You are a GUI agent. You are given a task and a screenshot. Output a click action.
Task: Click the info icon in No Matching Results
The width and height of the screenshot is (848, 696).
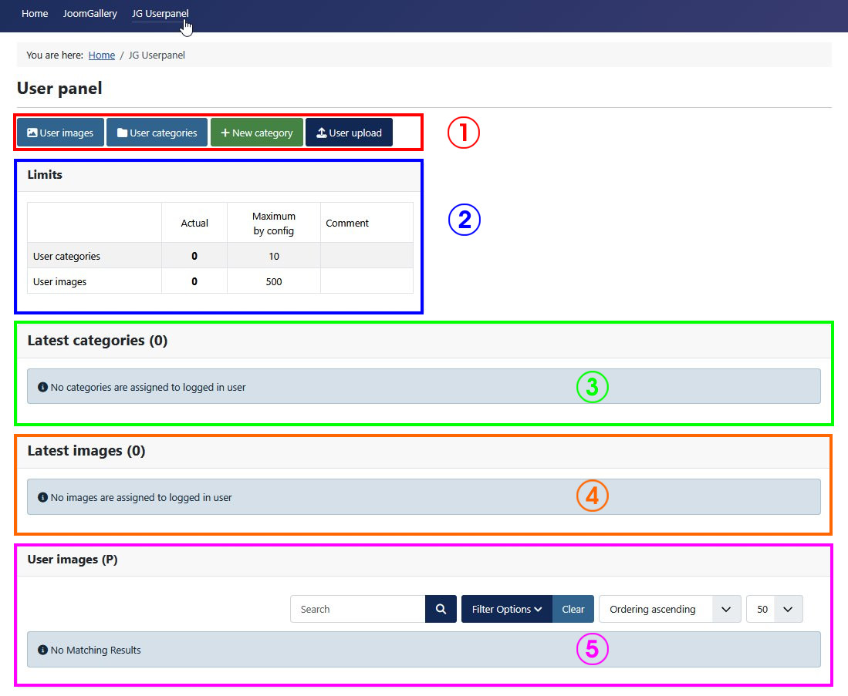(x=42, y=650)
